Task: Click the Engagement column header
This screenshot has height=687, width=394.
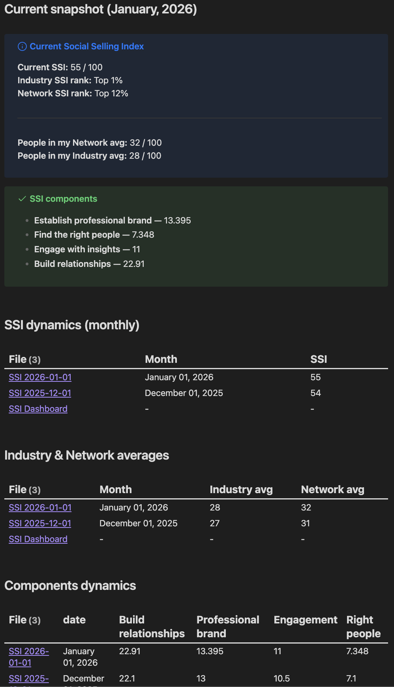Action: (305, 620)
